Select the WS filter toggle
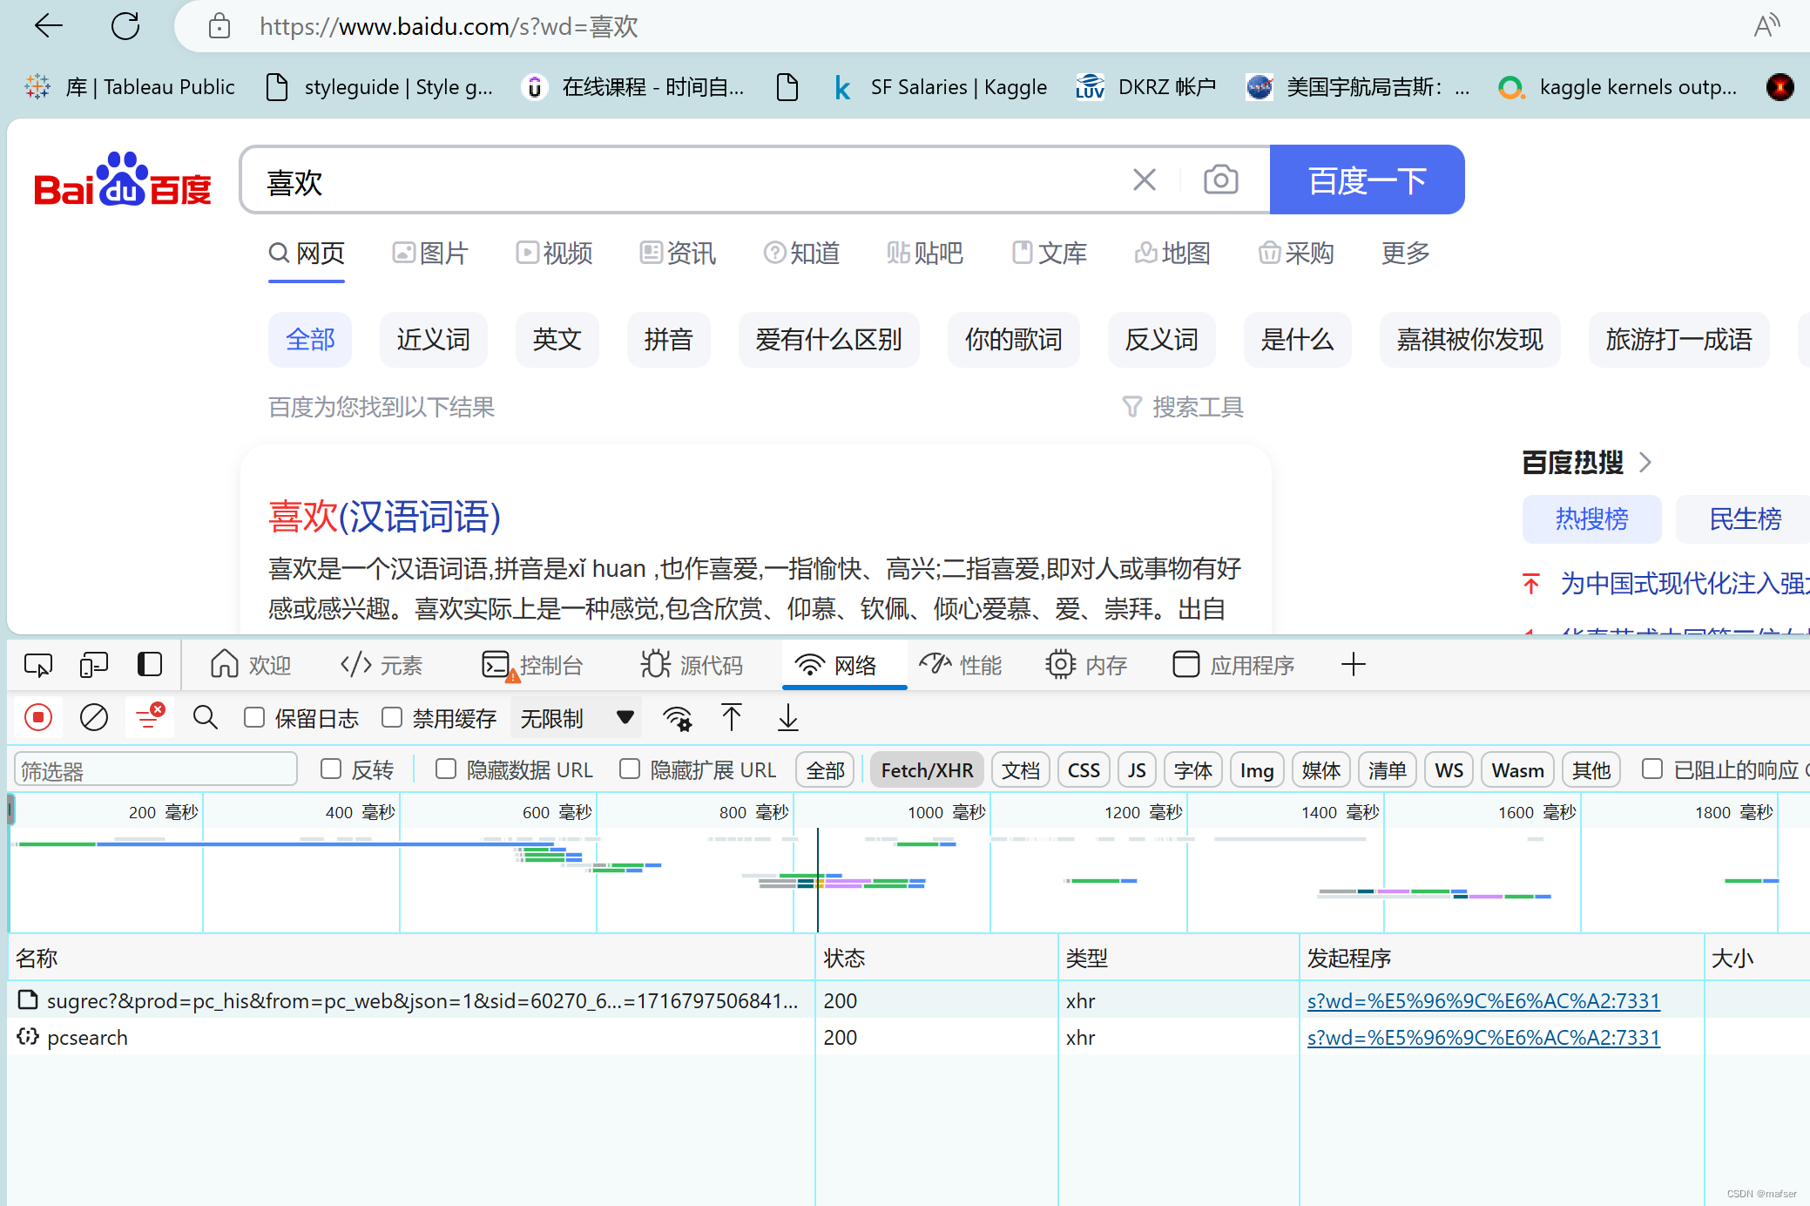 [1449, 770]
